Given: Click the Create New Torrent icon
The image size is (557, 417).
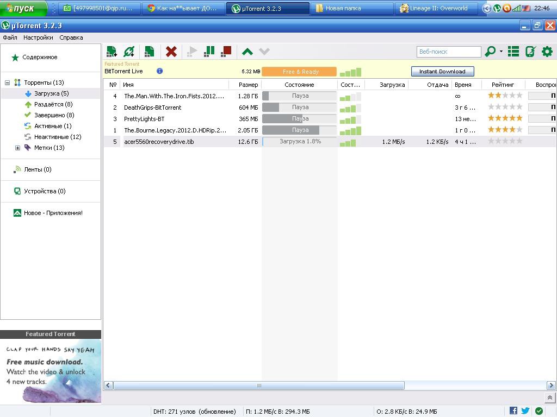Looking at the screenshot, I should tap(149, 52).
